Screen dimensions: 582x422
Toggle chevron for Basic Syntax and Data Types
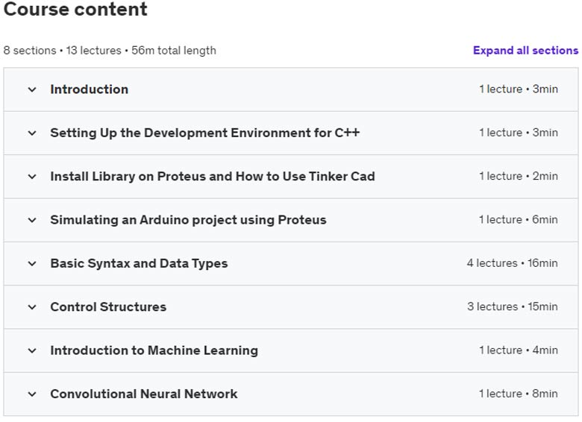click(x=32, y=264)
